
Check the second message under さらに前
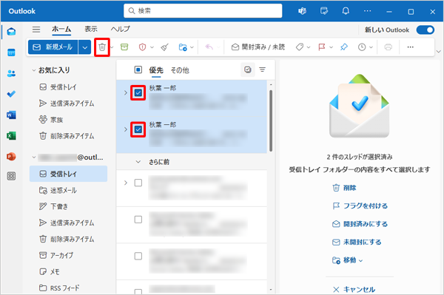(138, 220)
